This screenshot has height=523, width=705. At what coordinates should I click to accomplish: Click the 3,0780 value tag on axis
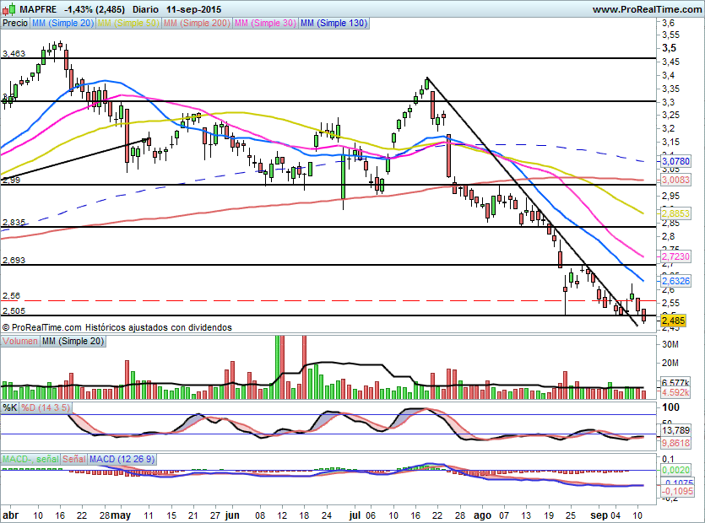click(674, 160)
